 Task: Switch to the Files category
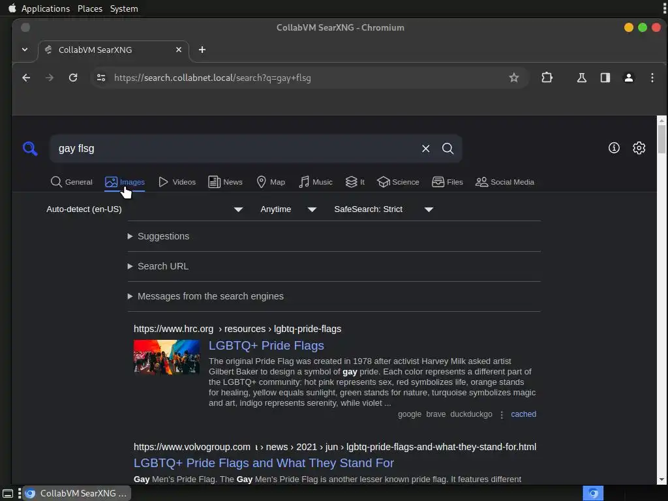tap(448, 182)
